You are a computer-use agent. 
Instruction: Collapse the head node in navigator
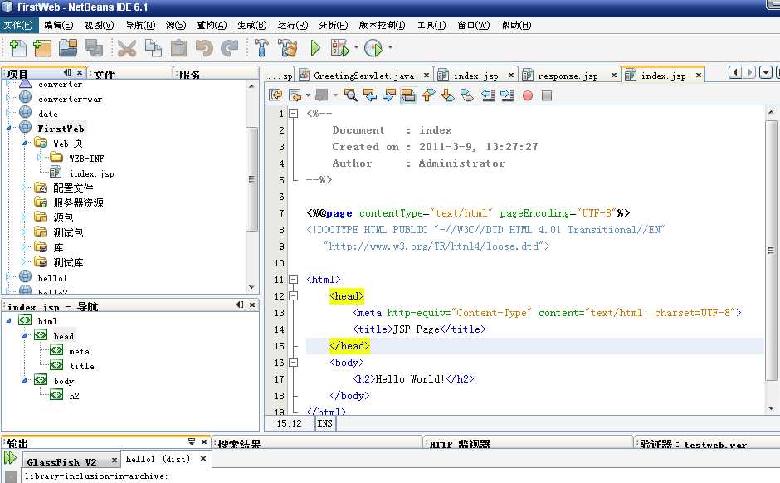tap(24, 336)
